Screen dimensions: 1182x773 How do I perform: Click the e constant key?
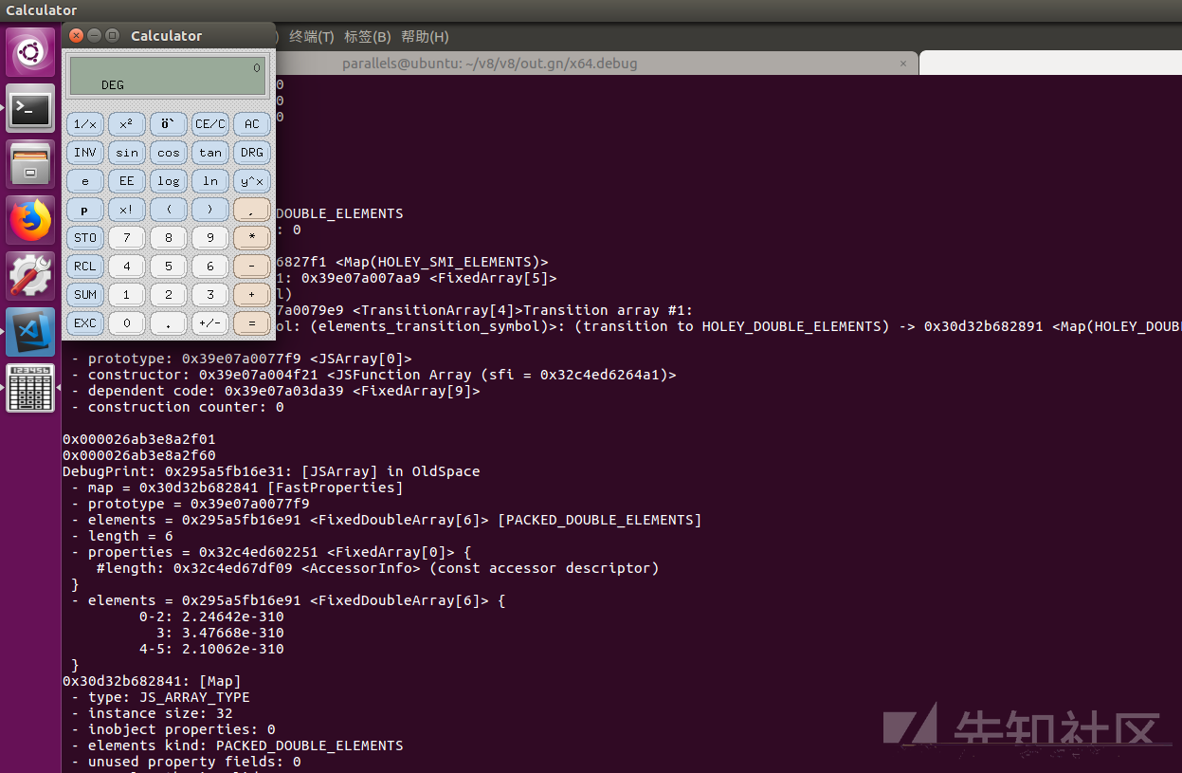85,181
